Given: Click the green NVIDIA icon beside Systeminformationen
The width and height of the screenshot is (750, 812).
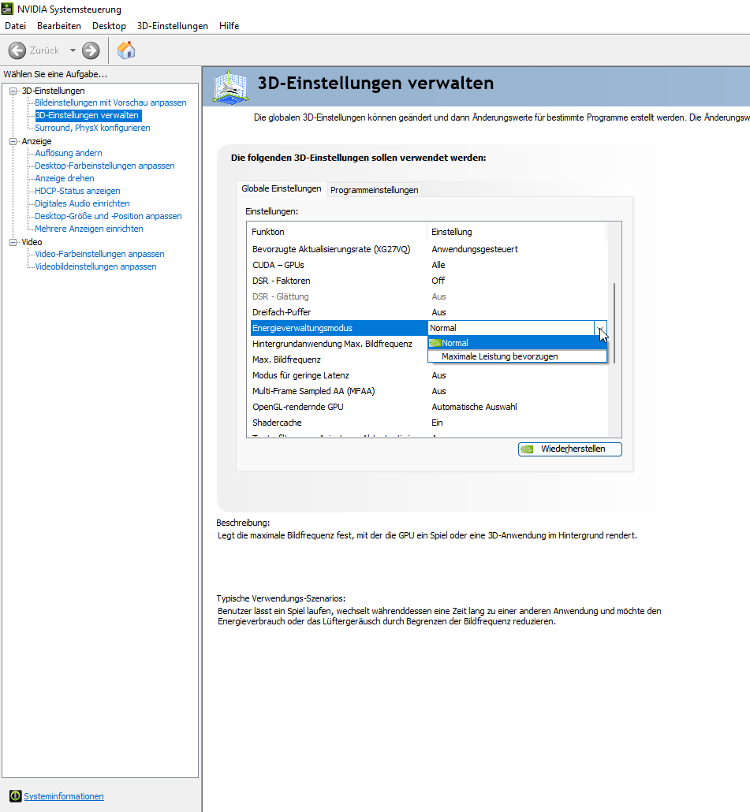Looking at the screenshot, I should pyautogui.click(x=15, y=796).
